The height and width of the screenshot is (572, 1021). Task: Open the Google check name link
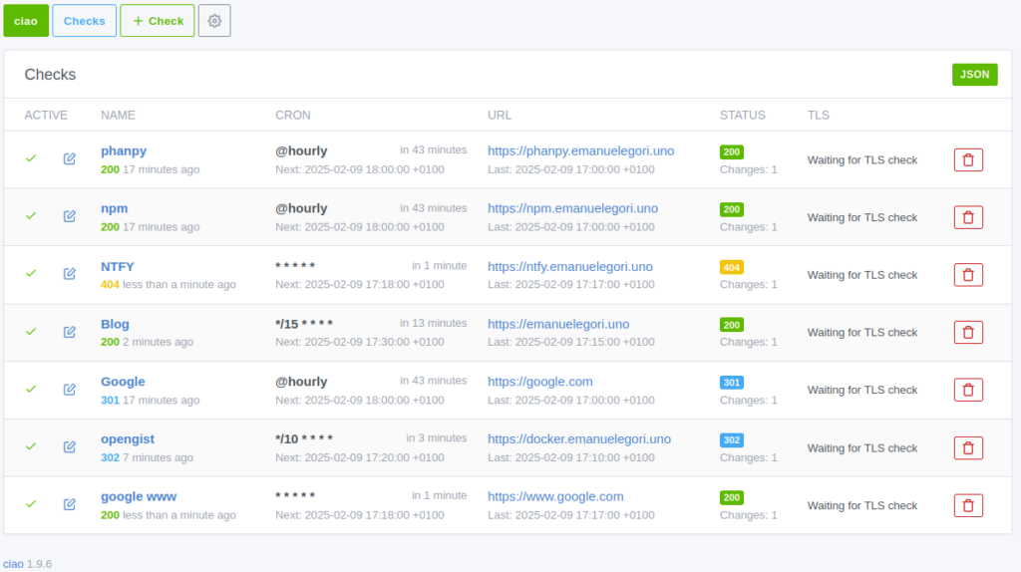[123, 382]
